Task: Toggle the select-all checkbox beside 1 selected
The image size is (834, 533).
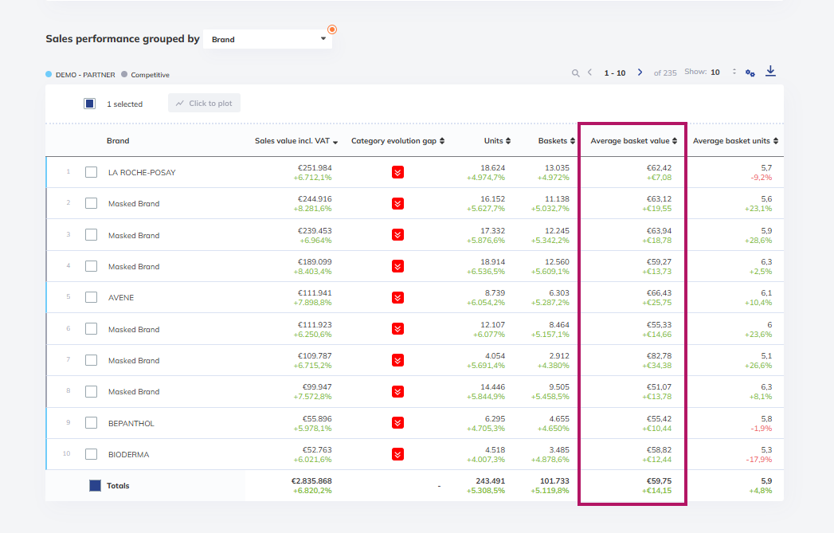Action: (x=89, y=104)
